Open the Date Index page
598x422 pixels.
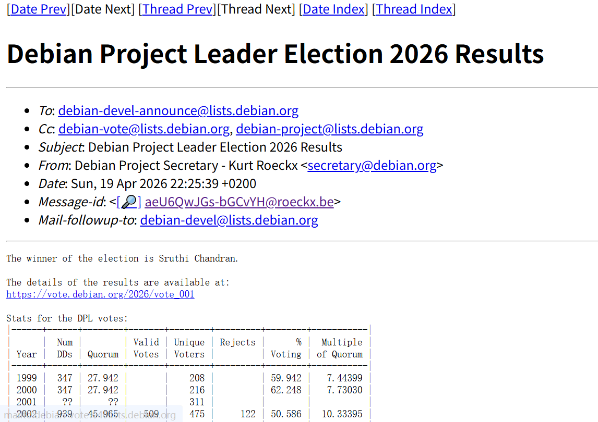(x=333, y=9)
